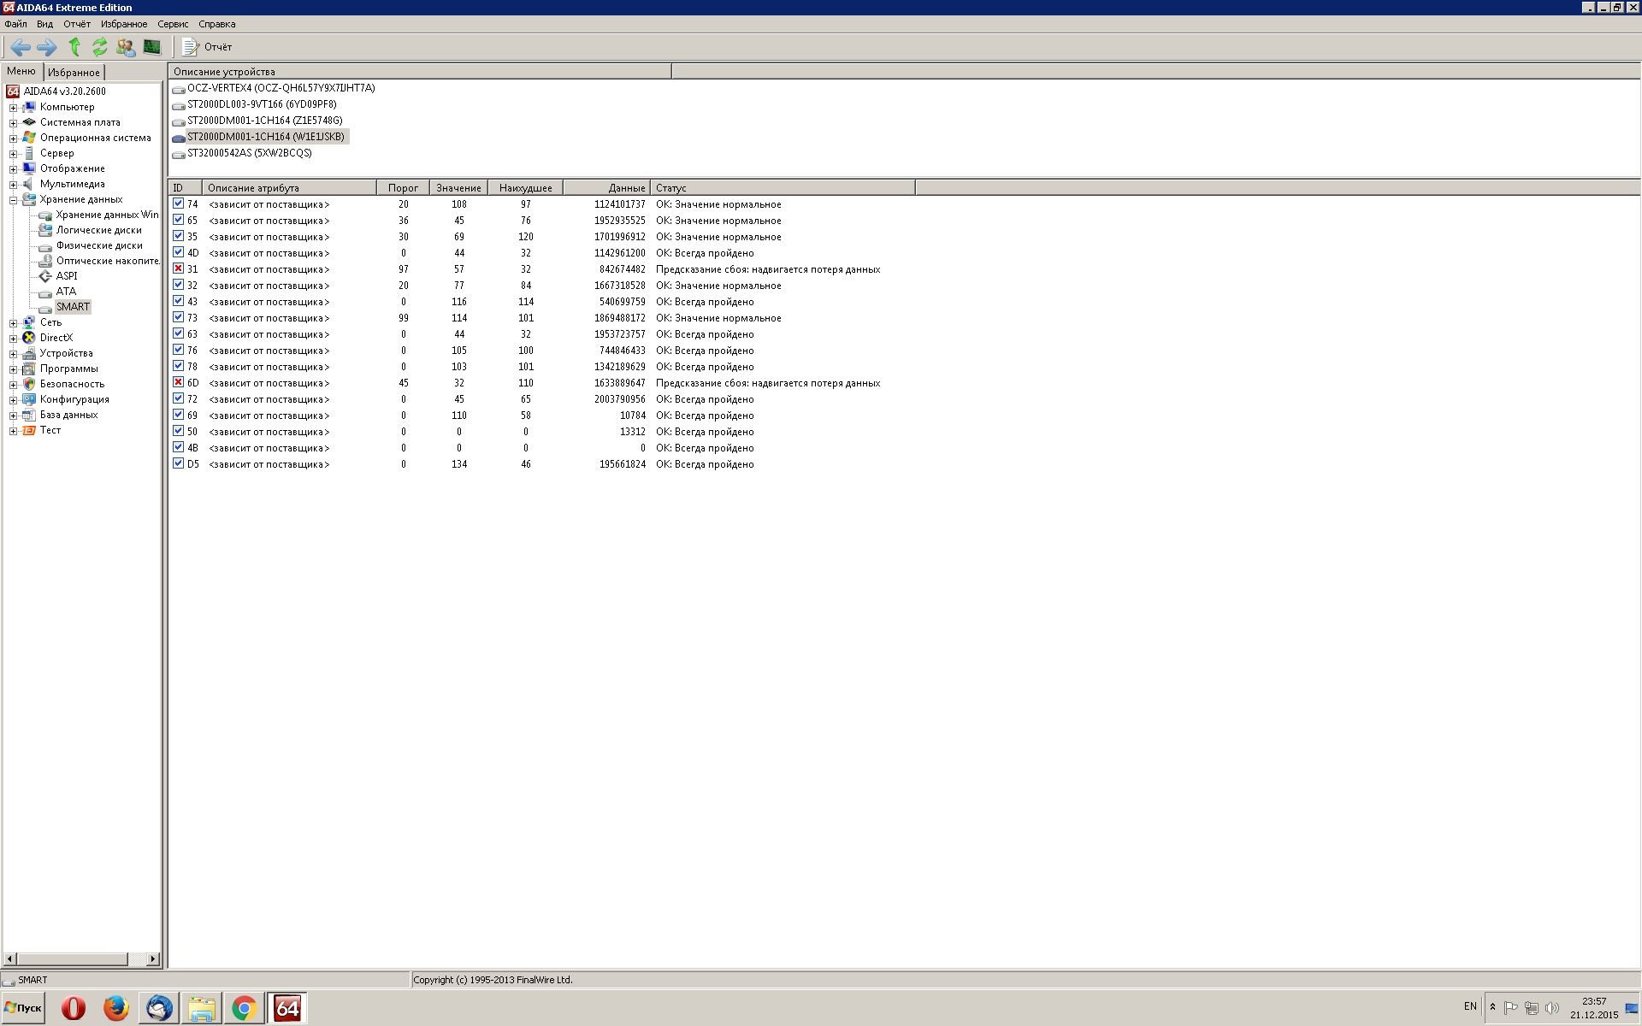Toggle the checkbox for attribute D5
Screen dimensions: 1642x1026
point(178,463)
